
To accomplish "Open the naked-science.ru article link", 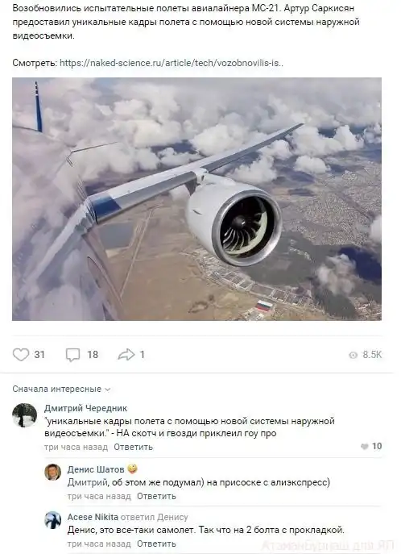I will pos(172,63).
